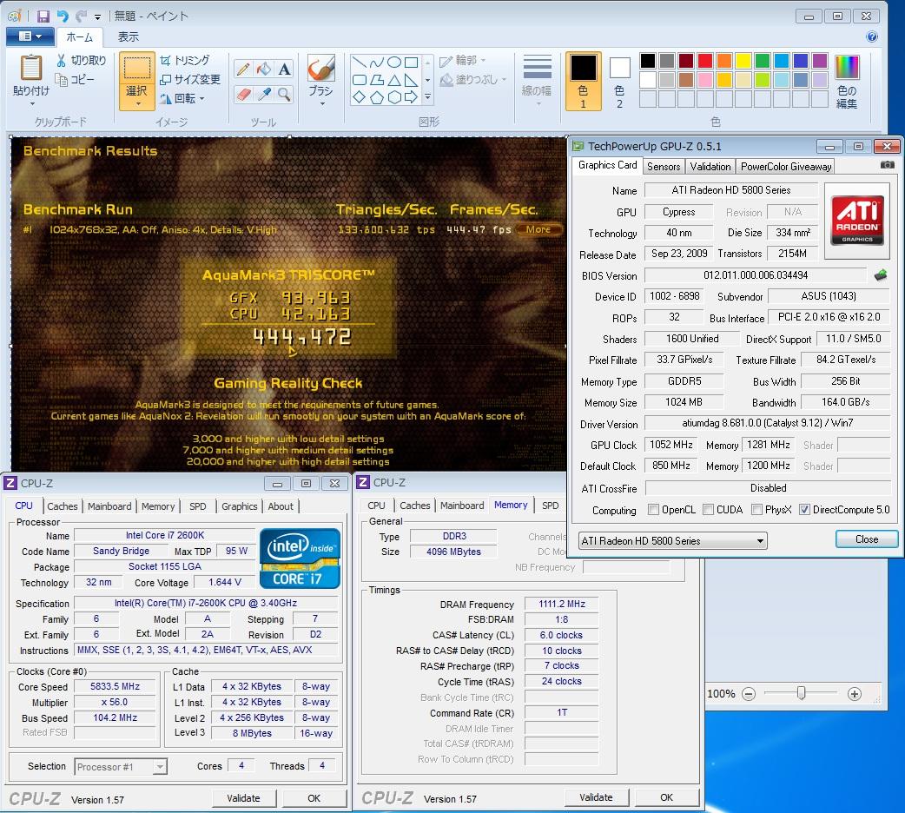Toggle the DirectCompute 5.0 checkbox
The image size is (905, 813).
[x=804, y=509]
